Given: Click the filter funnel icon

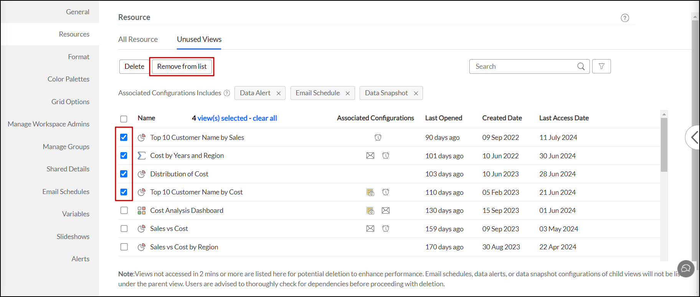Looking at the screenshot, I should [601, 66].
